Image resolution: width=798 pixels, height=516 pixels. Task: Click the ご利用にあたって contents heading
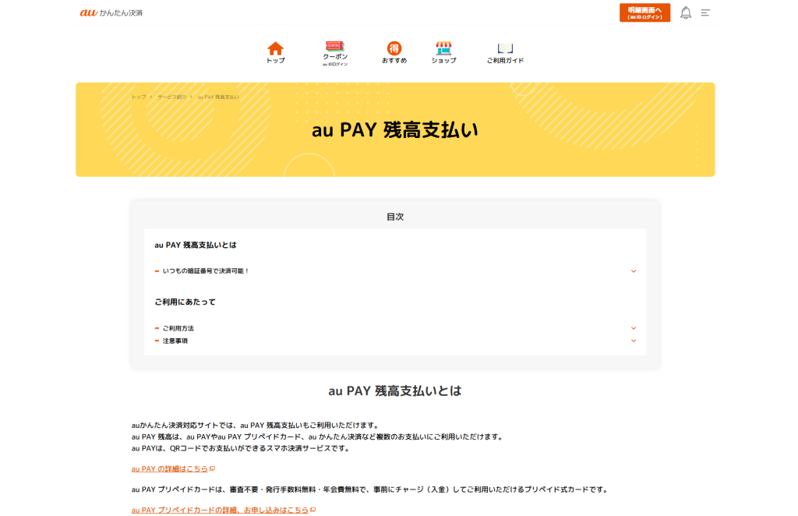coord(185,302)
